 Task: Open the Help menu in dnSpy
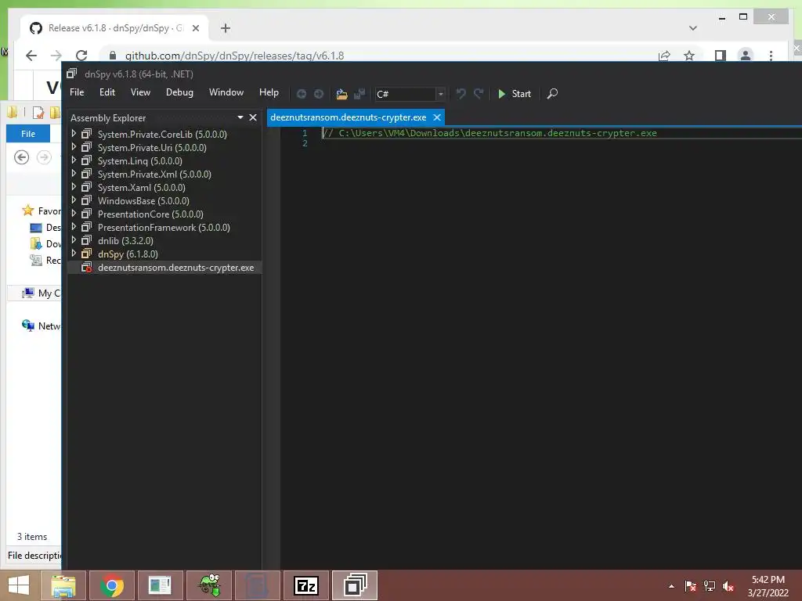coord(269,92)
